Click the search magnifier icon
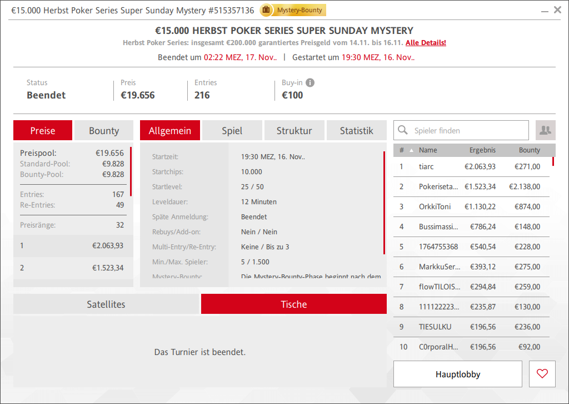This screenshot has height=404, width=569. tap(403, 130)
